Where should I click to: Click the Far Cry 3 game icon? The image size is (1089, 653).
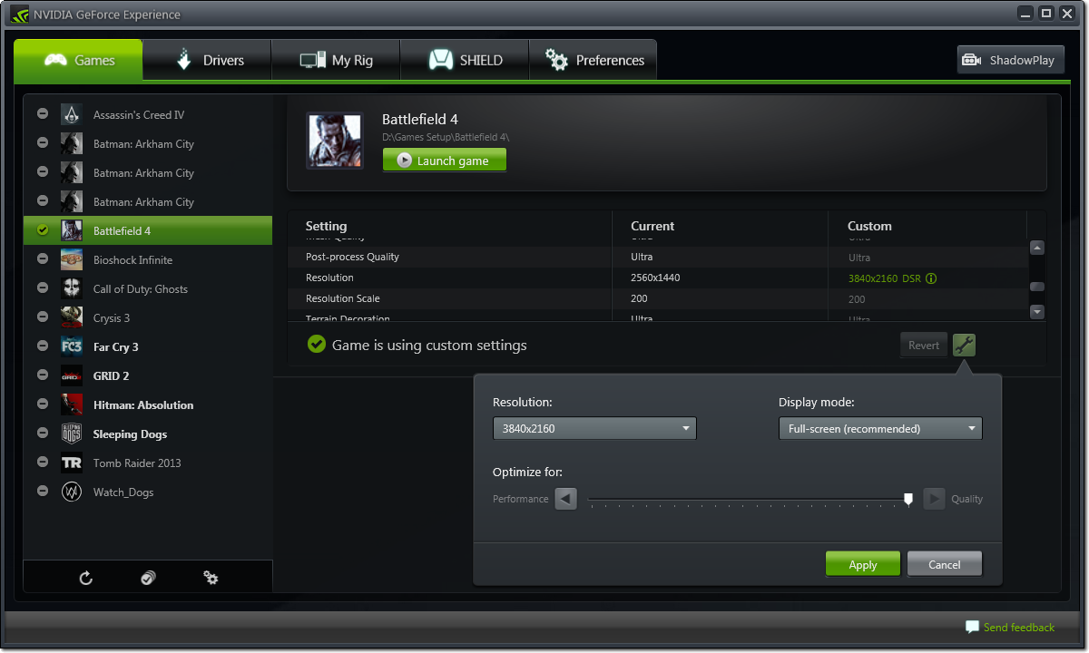click(72, 346)
